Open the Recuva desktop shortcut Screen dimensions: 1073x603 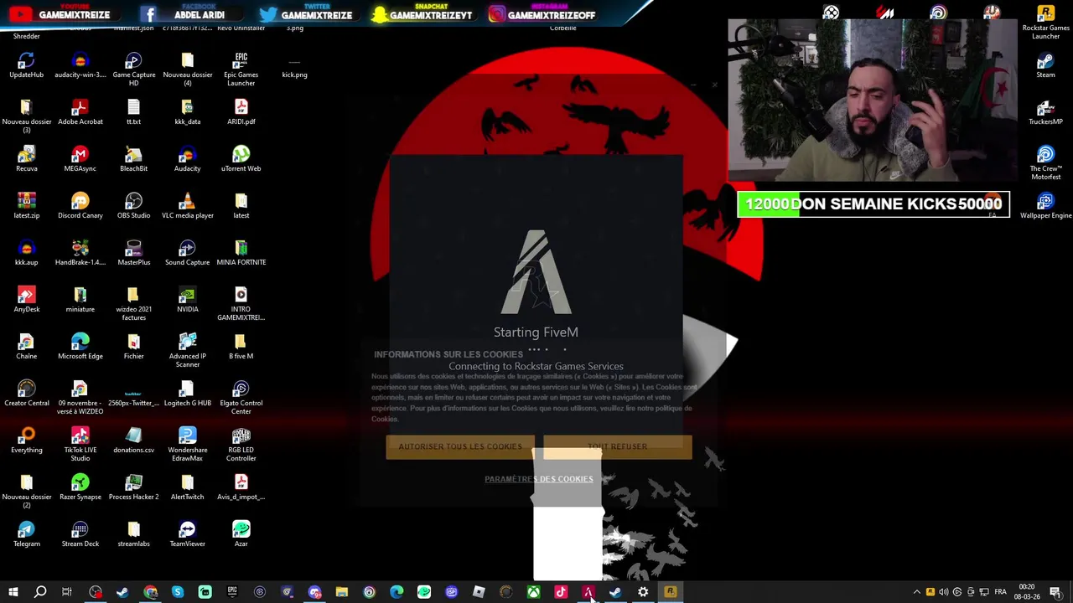click(x=26, y=160)
